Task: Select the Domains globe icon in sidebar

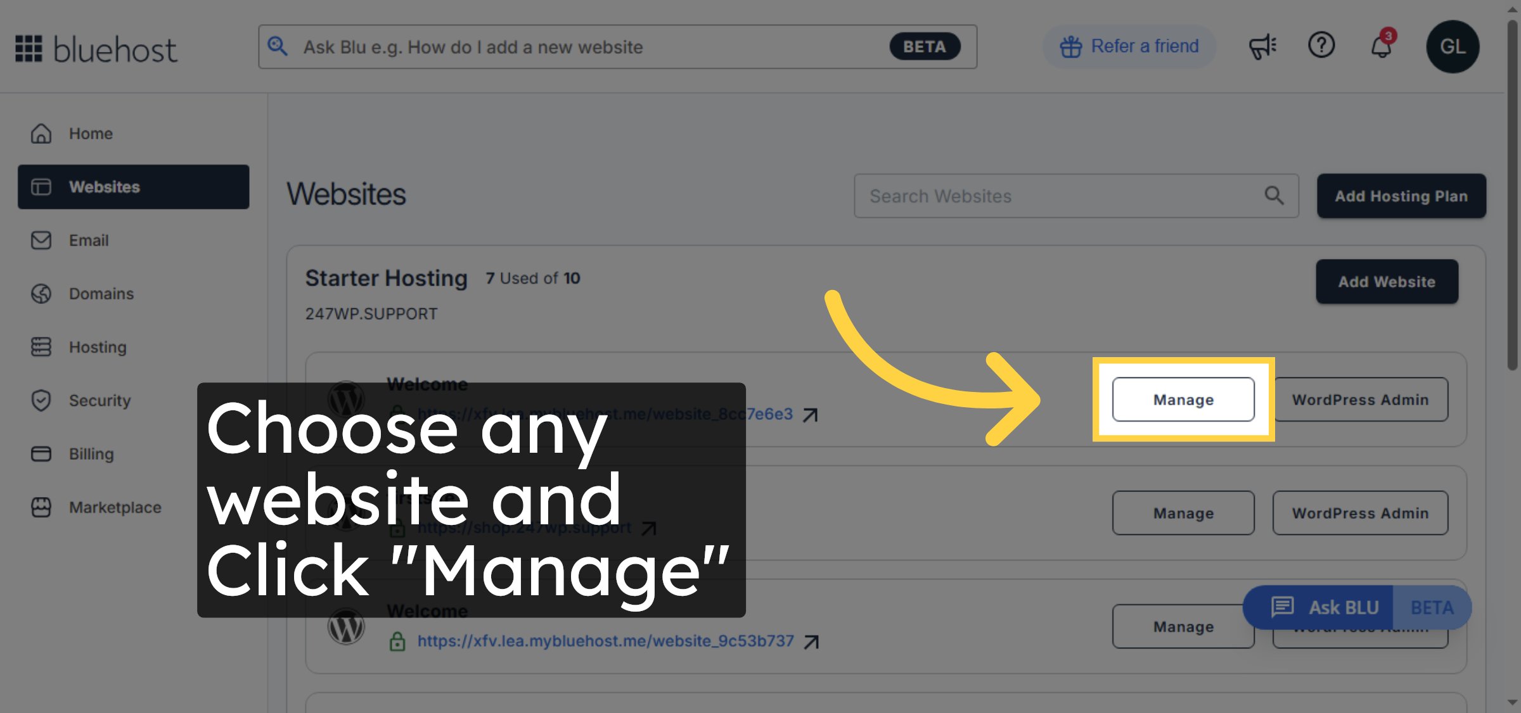Action: (40, 293)
